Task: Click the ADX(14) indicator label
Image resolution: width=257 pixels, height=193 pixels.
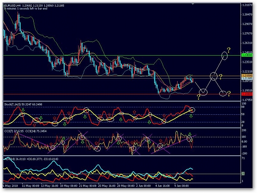Action: [x=31, y=159]
